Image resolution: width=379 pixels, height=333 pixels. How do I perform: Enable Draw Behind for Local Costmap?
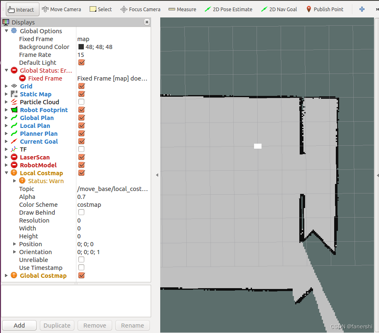pos(81,212)
